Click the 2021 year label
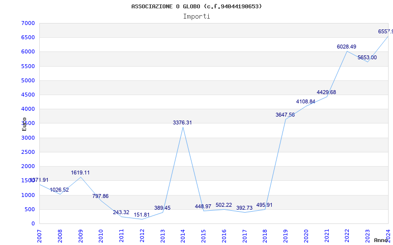Screen dimensions: 393x245 [327, 236]
